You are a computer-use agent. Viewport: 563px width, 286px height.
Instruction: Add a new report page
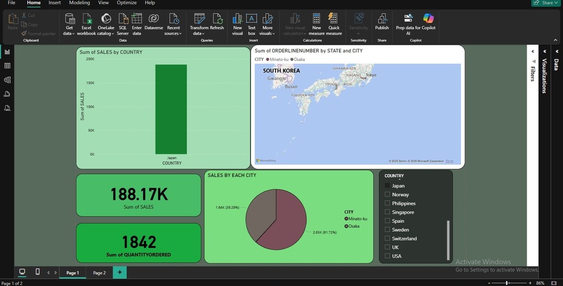[x=119, y=272]
